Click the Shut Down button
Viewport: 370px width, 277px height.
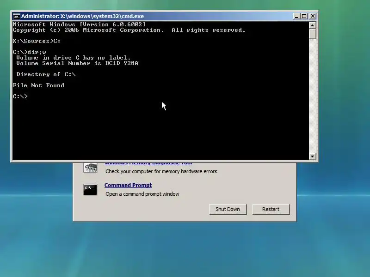[x=228, y=209]
